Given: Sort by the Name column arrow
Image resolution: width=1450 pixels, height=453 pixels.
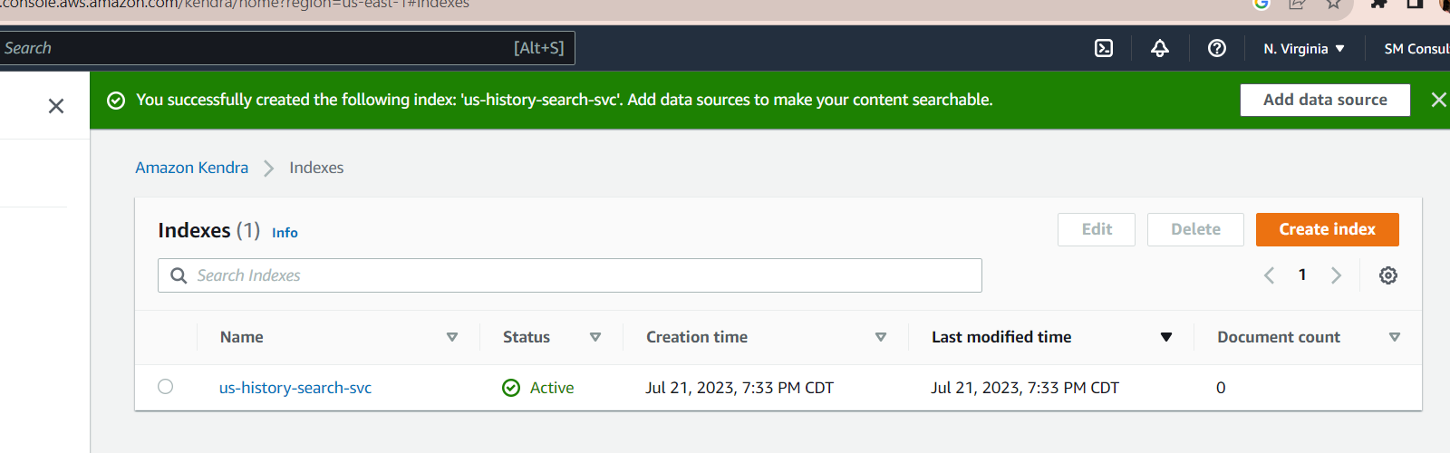Looking at the screenshot, I should click(452, 337).
